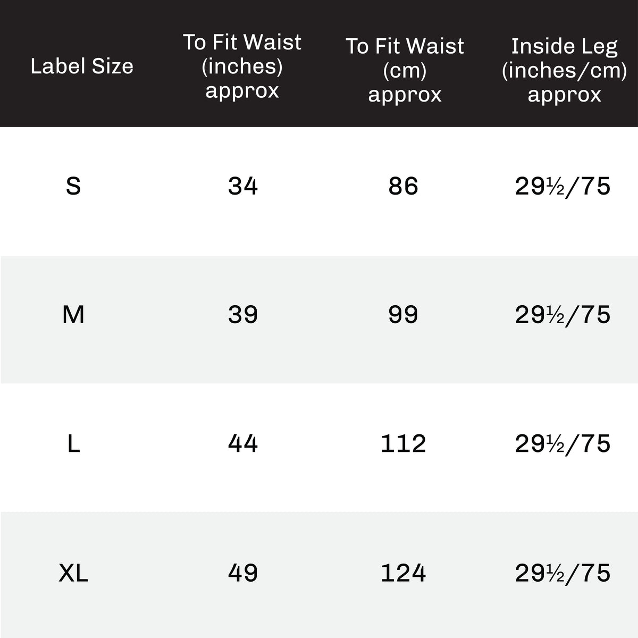
Task: Click the 112 cm waist value
Action: pos(404,444)
